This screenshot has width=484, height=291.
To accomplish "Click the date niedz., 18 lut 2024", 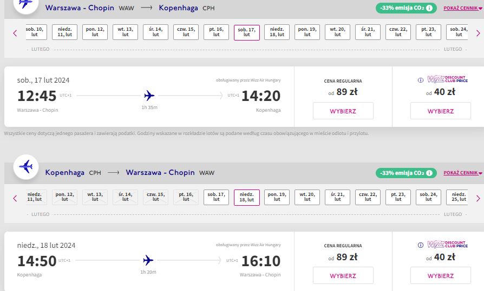I will 47,246.
